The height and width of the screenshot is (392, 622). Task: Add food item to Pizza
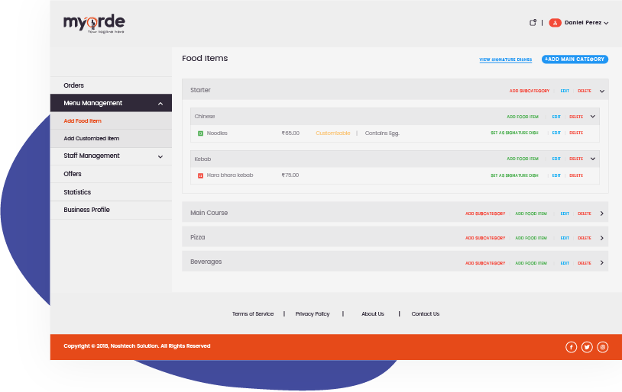[x=531, y=239]
